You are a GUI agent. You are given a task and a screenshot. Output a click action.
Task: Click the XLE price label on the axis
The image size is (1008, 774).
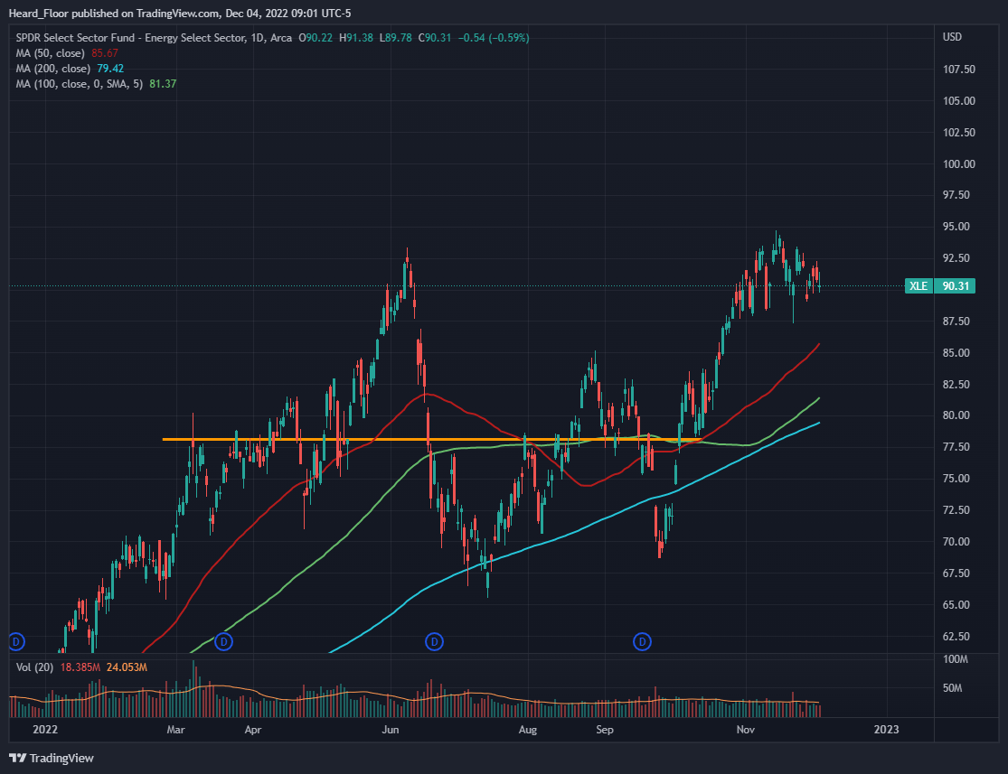pyautogui.click(x=919, y=285)
